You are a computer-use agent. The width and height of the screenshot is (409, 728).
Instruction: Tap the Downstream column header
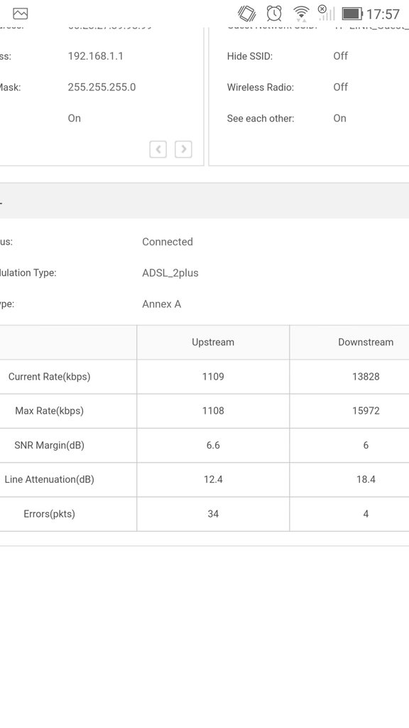pos(366,342)
